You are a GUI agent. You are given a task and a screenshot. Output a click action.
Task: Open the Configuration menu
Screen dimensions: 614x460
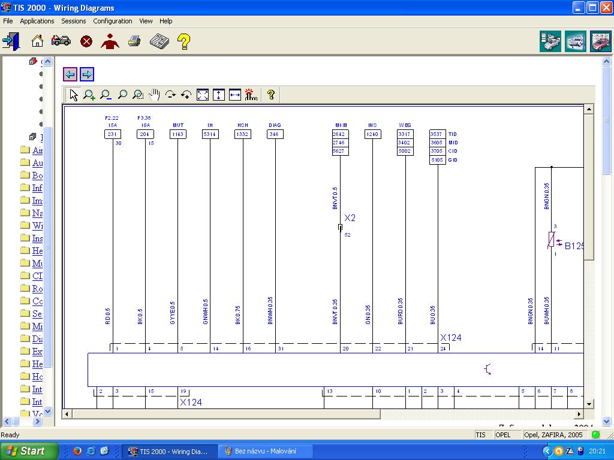point(112,21)
